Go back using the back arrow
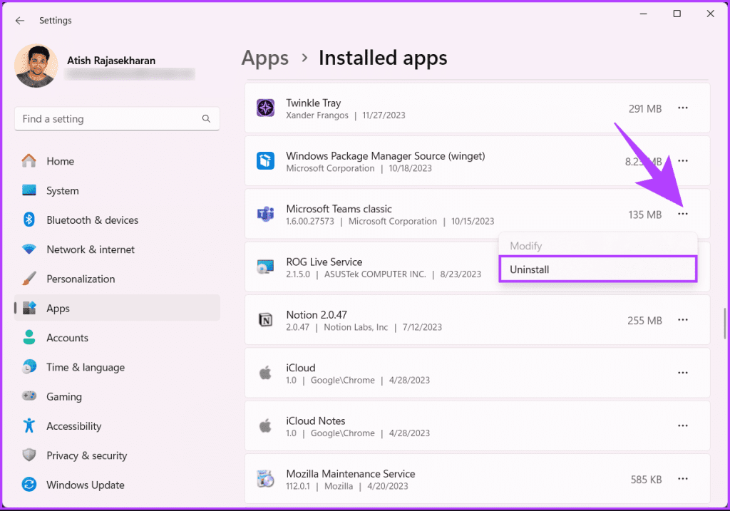The width and height of the screenshot is (730, 511). click(x=19, y=20)
